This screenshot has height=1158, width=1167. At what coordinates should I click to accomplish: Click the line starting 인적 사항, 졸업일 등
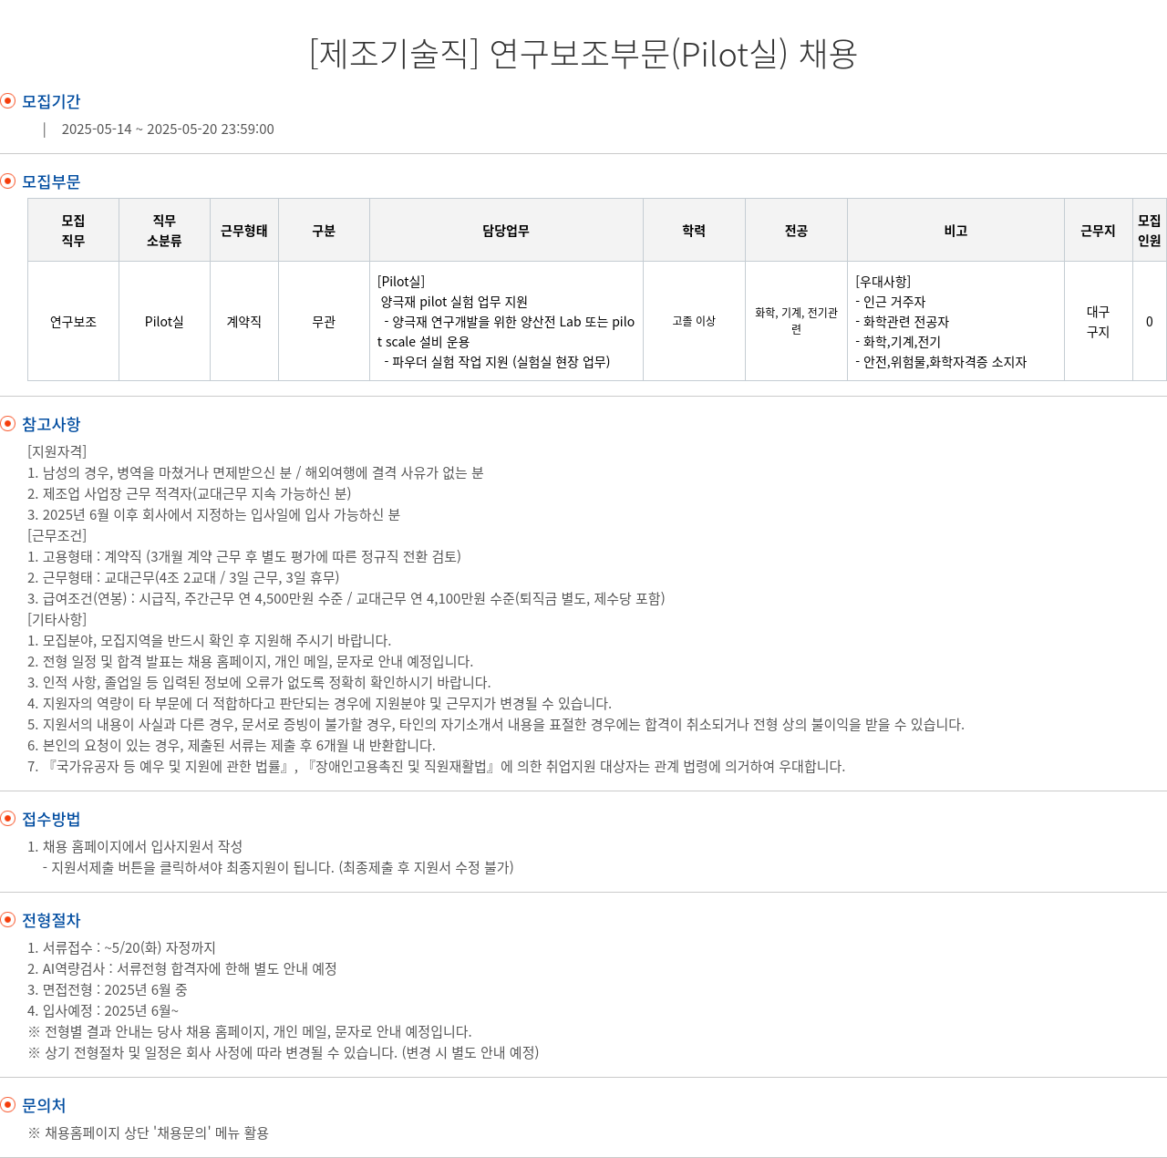point(259,682)
